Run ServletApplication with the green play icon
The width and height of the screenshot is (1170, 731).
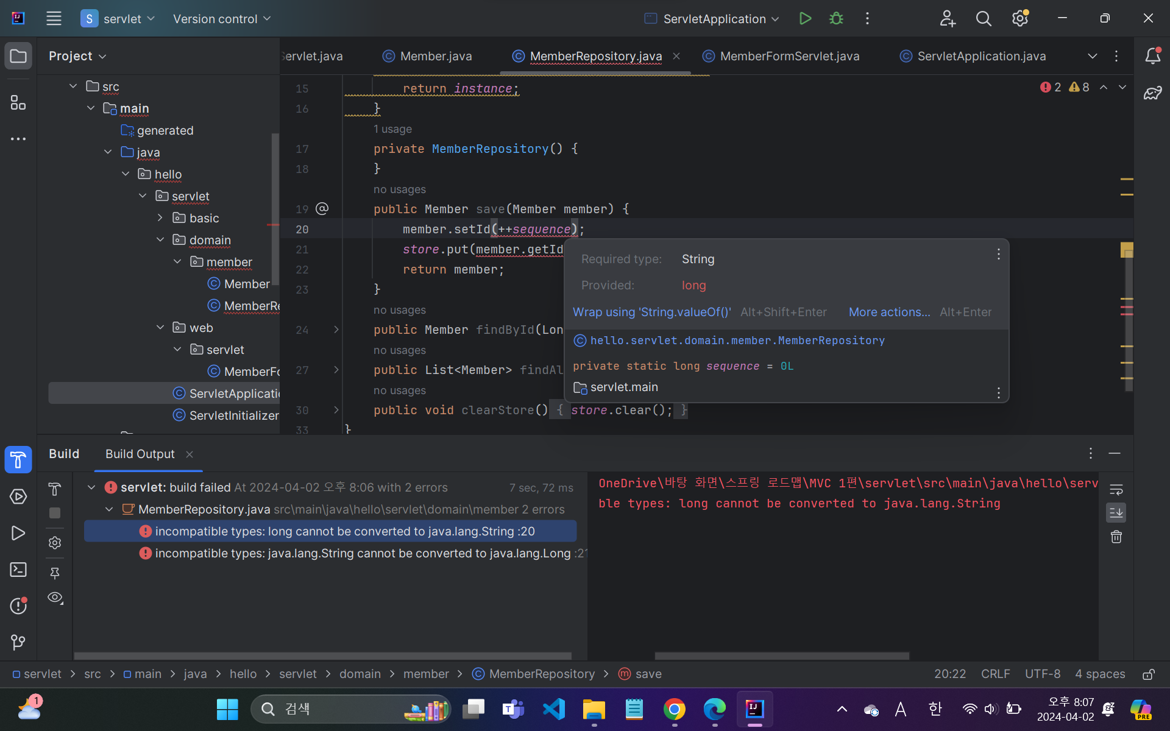pyautogui.click(x=805, y=18)
